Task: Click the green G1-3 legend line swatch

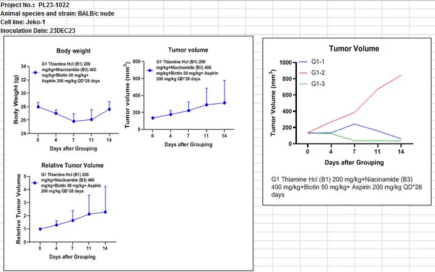Action: (x=303, y=84)
